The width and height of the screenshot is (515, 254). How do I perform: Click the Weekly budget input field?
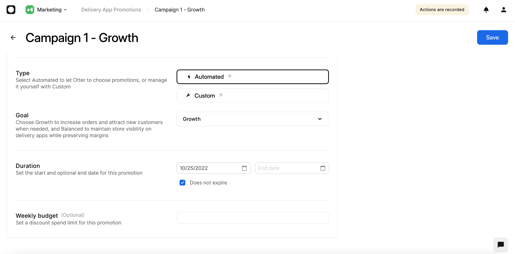(x=252, y=218)
